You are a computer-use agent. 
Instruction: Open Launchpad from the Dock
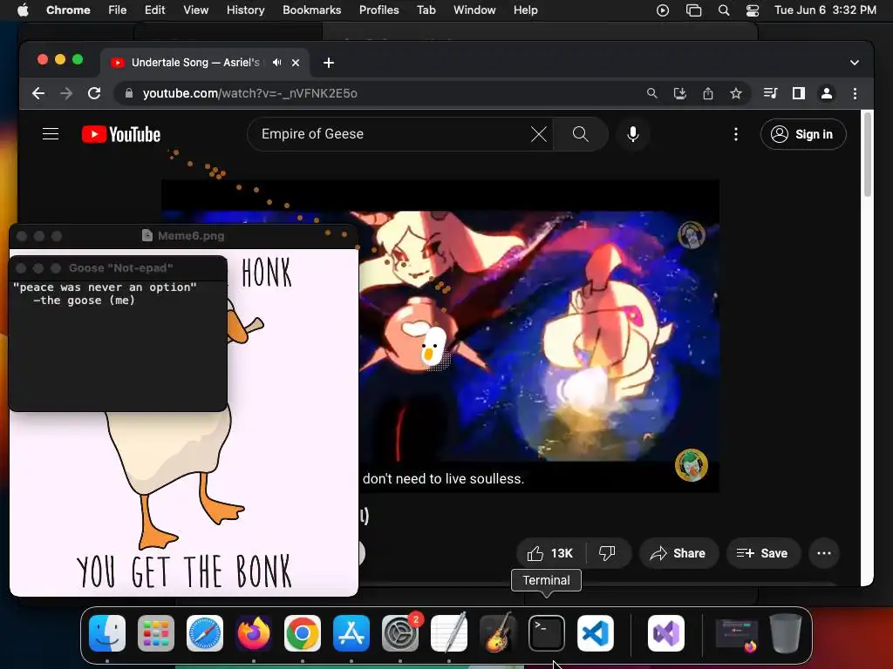tap(156, 633)
